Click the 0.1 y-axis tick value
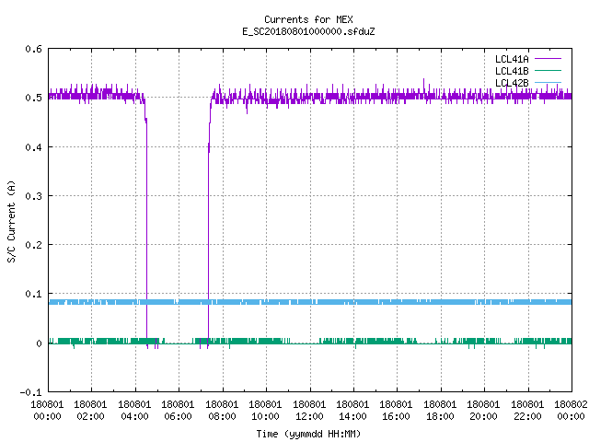The height and width of the screenshot is (442, 589). click(x=33, y=294)
